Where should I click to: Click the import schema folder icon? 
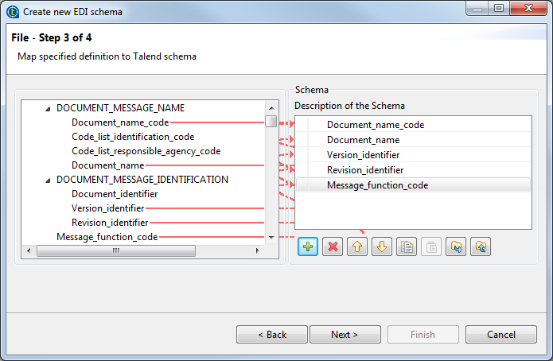[456, 246]
